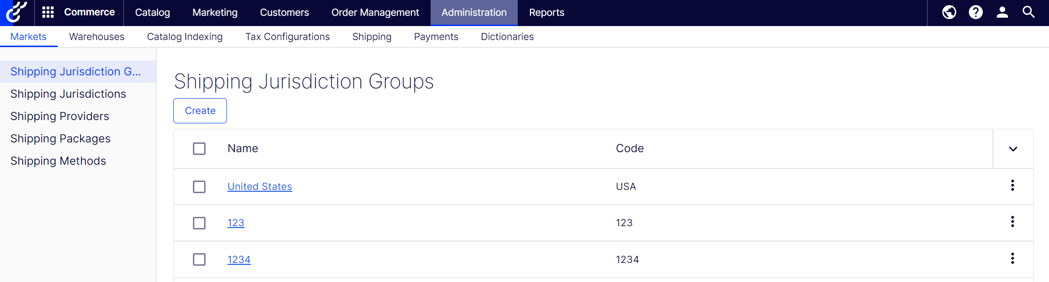This screenshot has width=1049, height=282.
Task: Check the checkbox for row 1234
Action: (x=199, y=259)
